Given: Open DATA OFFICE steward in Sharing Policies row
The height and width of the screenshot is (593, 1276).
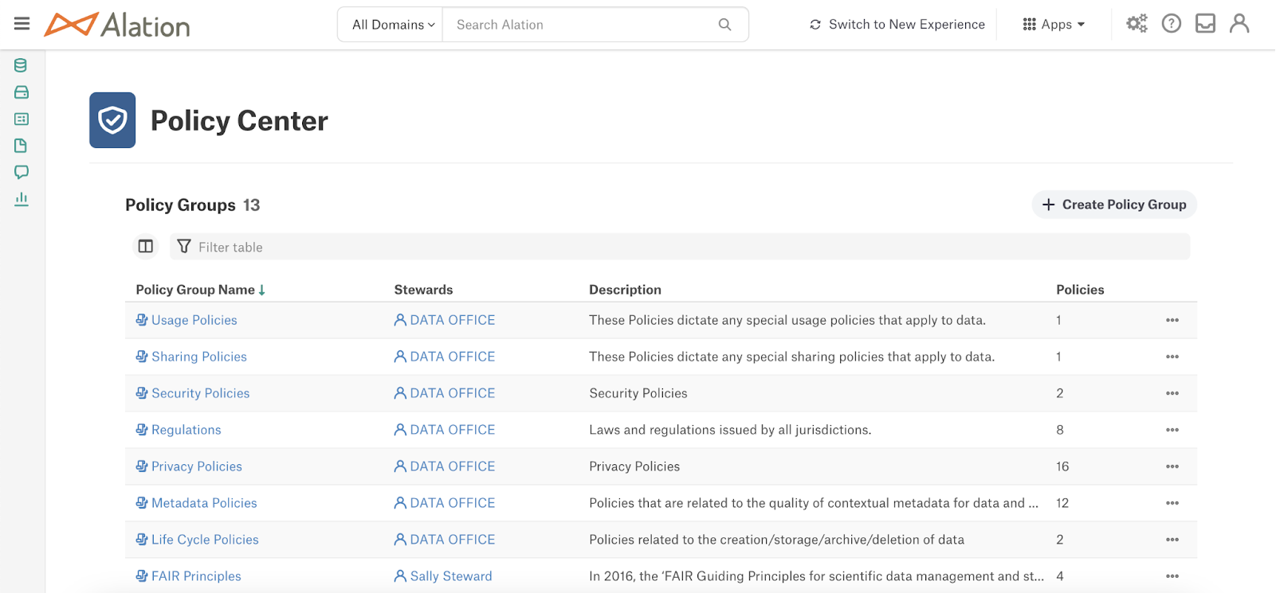Looking at the screenshot, I should click(x=445, y=357).
